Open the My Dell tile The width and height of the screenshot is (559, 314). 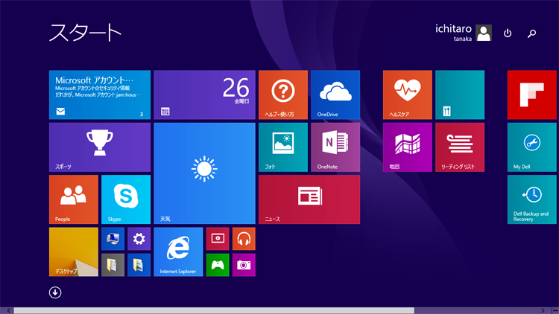pos(531,147)
